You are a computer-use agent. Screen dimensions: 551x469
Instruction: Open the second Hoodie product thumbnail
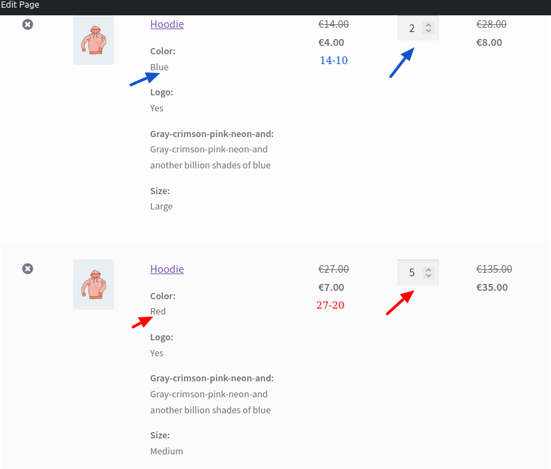[x=93, y=285]
